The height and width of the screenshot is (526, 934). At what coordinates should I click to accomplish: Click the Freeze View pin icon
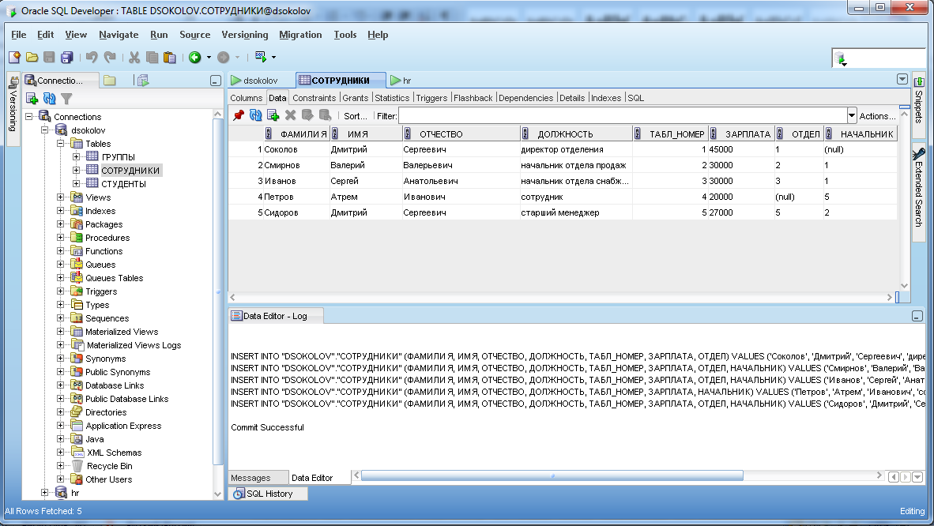point(239,115)
